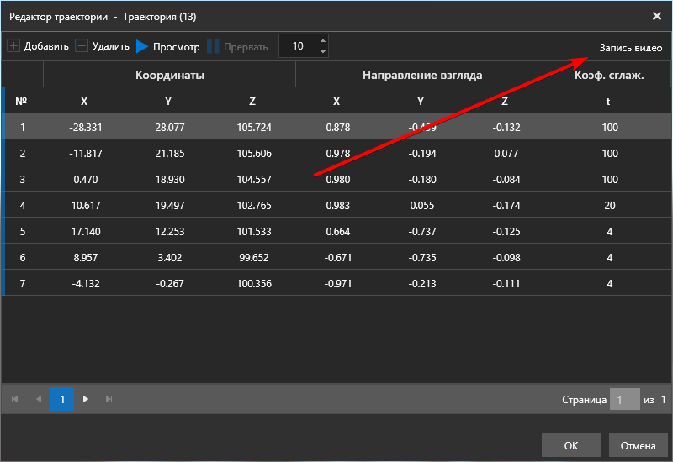Go to first page of table
The image size is (673, 462).
coord(14,400)
